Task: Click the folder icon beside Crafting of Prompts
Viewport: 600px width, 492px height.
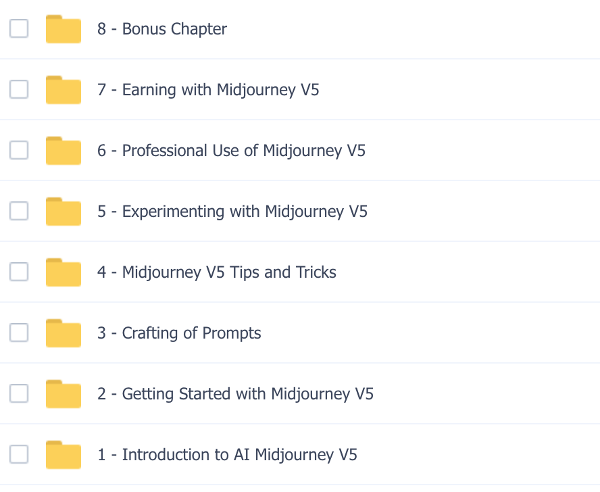Action: 64,333
